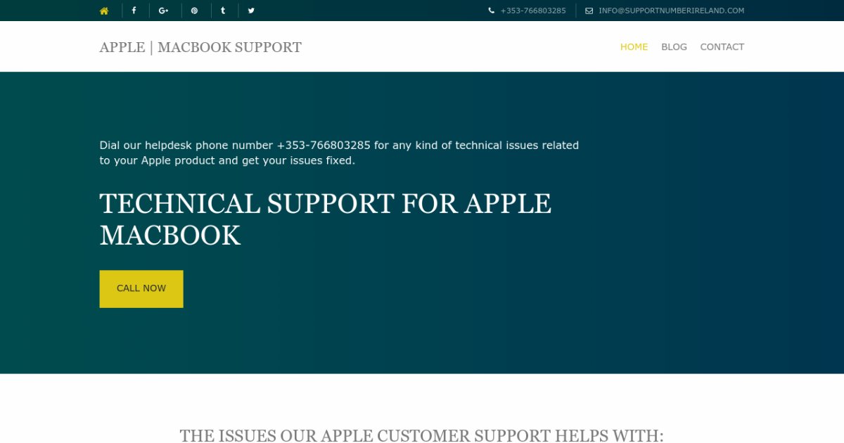This screenshot has height=443, width=844.
Task: Click the phone handset icon in top bar
Action: [x=492, y=11]
